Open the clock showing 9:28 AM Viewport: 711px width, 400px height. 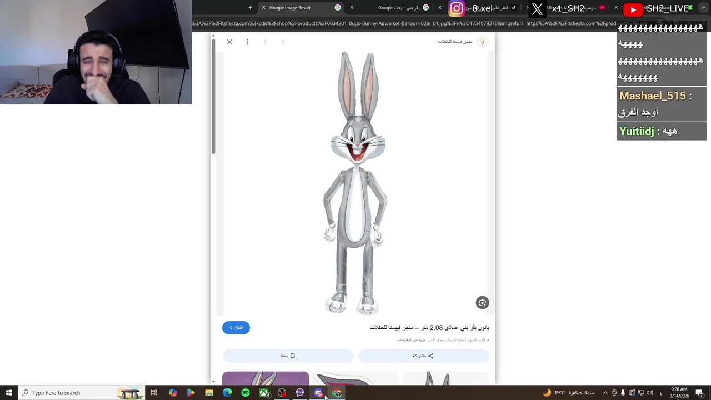[679, 393]
